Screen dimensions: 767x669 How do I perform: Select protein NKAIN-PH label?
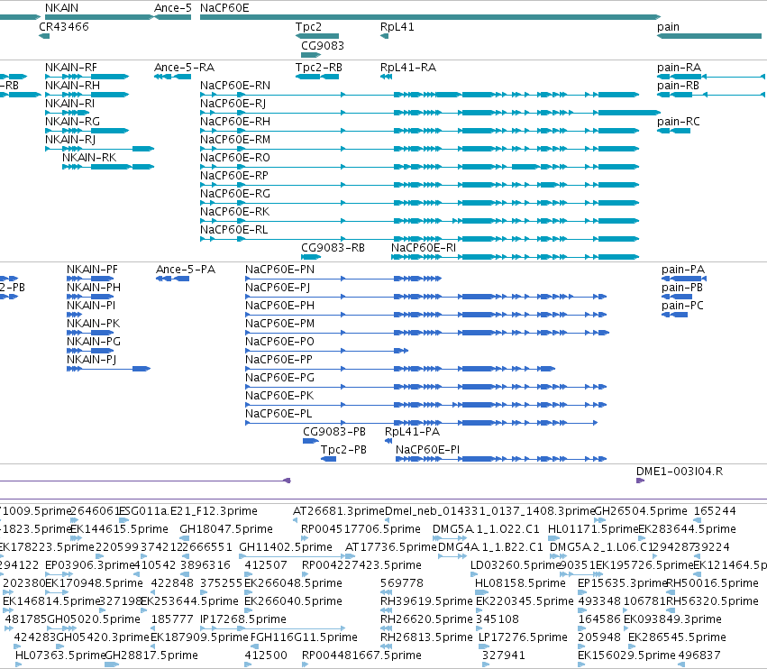click(94, 288)
